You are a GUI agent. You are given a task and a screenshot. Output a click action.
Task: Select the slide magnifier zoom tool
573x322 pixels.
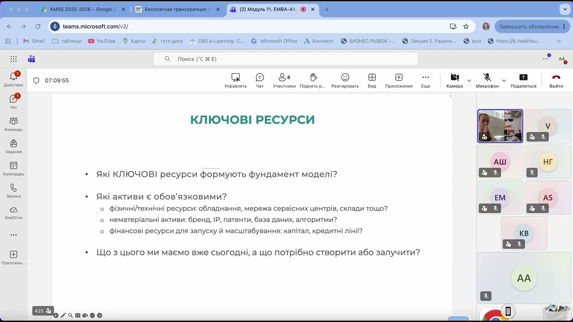[70, 315]
